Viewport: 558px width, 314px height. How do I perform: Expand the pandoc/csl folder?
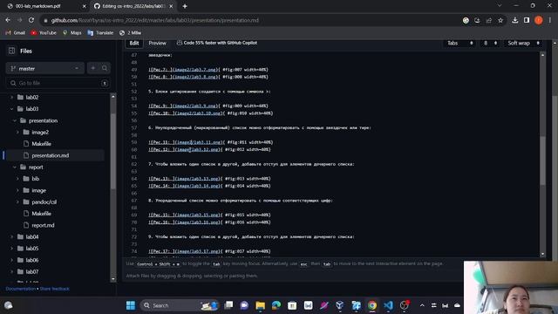17,201
